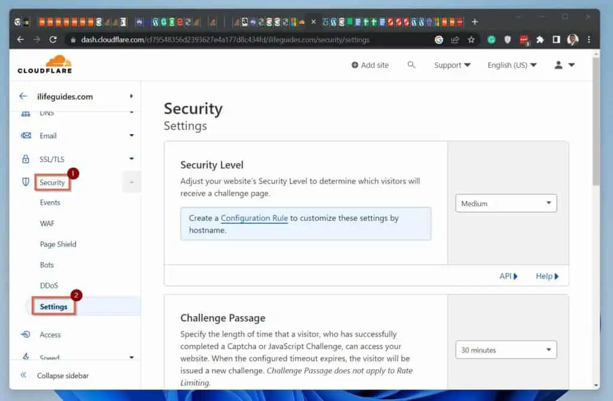Click the search magnifier icon in header
The height and width of the screenshot is (401, 613).
tap(411, 65)
